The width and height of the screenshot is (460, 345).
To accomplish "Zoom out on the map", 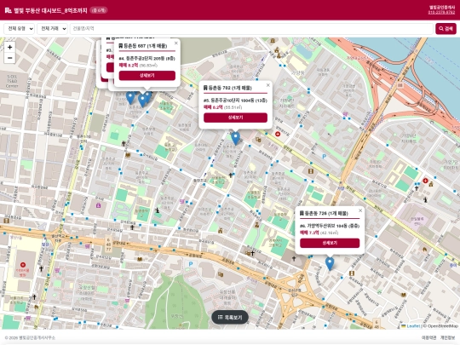I will (x=9, y=58).
